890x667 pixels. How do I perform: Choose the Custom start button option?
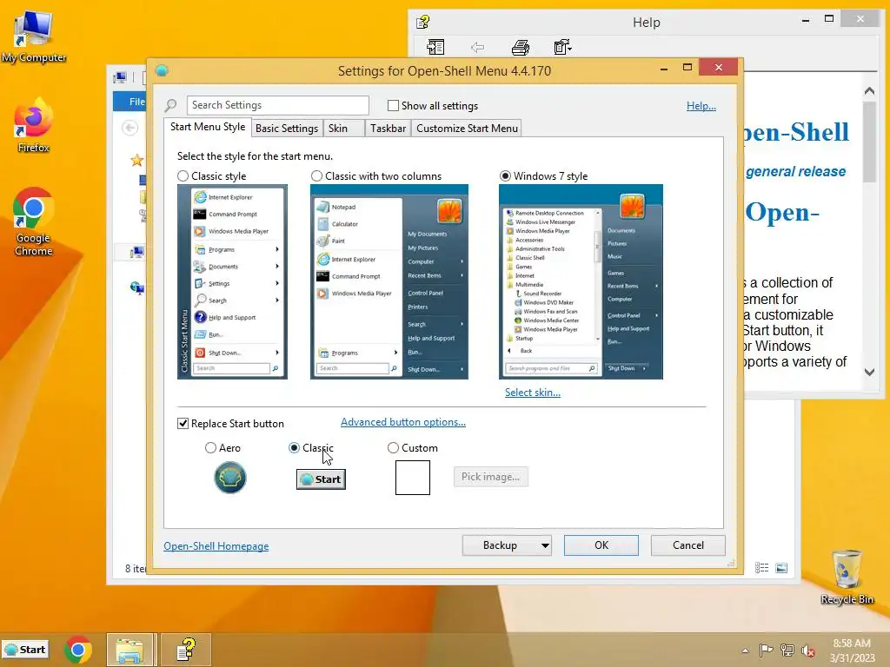393,448
